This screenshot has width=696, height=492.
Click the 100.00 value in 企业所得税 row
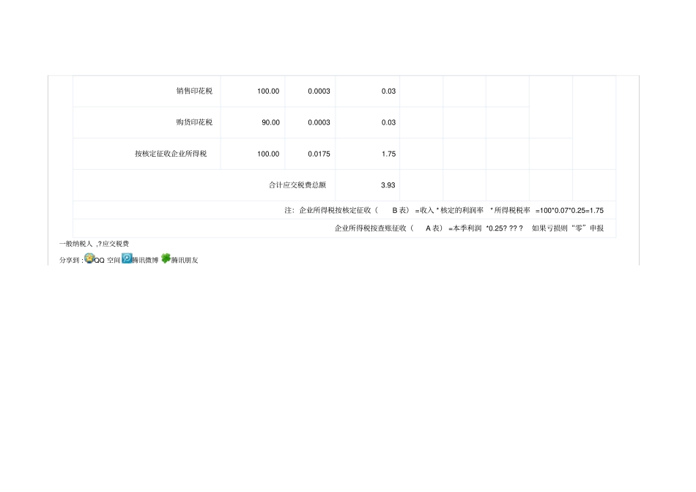[268, 154]
